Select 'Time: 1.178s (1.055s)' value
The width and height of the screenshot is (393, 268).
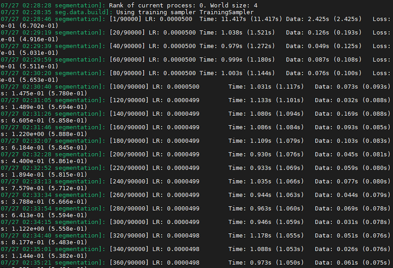click(266, 236)
